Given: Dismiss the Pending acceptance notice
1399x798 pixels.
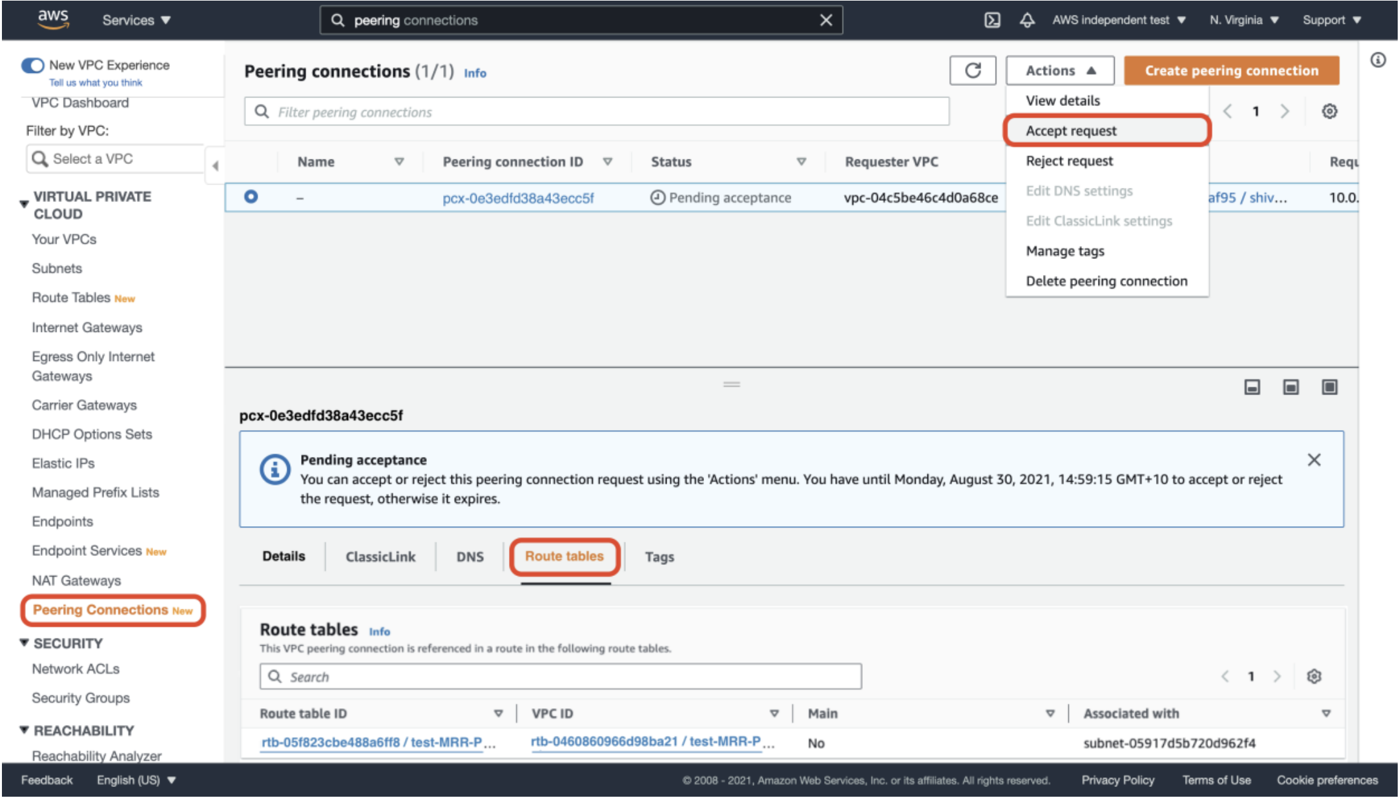Looking at the screenshot, I should point(1314,460).
